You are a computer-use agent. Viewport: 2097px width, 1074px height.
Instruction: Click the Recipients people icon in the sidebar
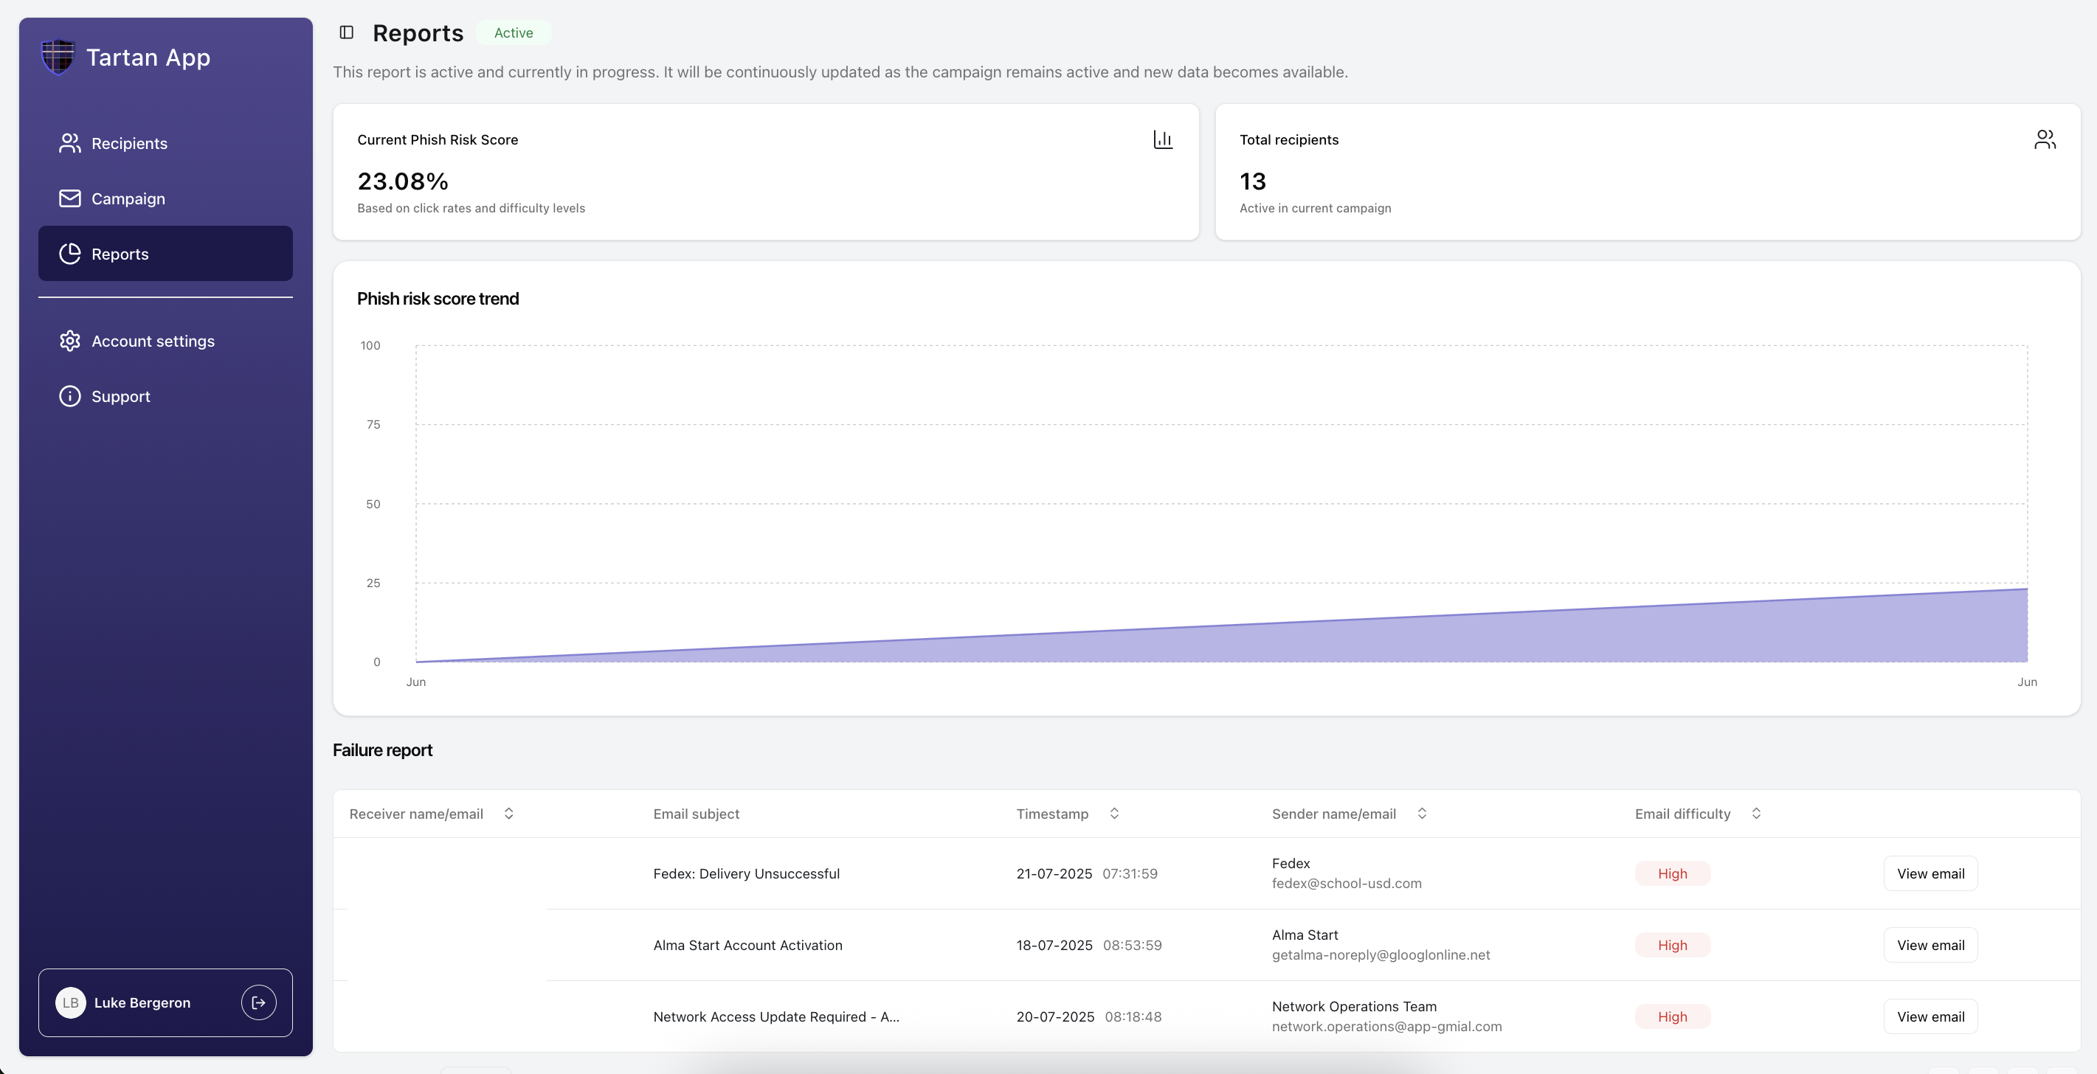[70, 143]
